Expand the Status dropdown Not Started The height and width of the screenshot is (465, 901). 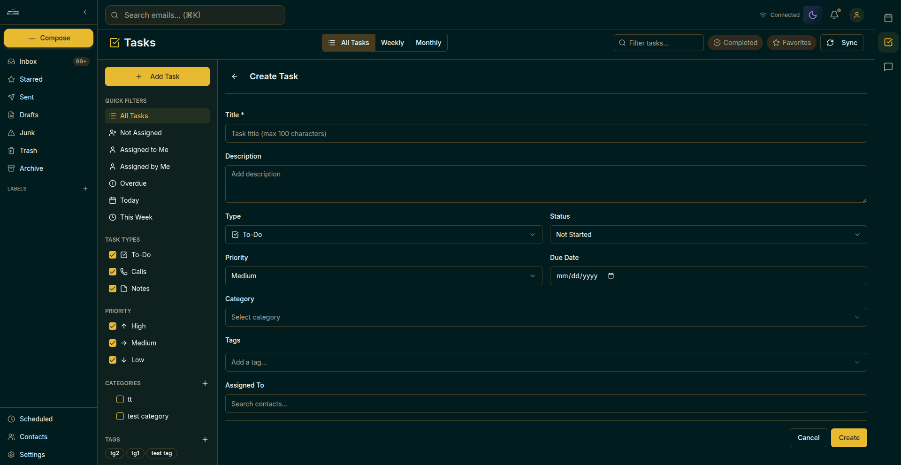(708, 235)
